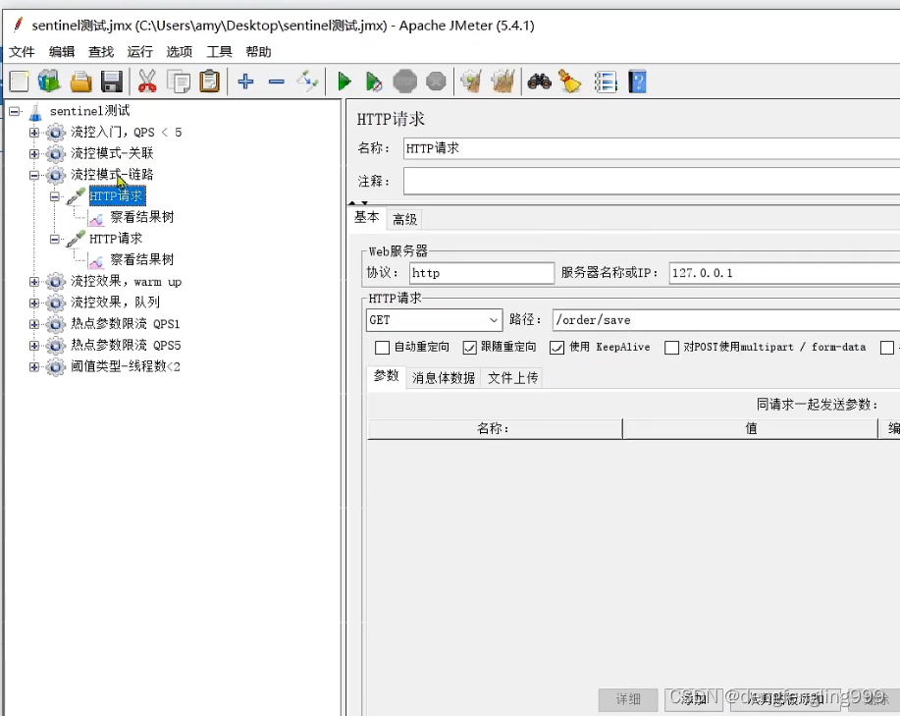Click the 服务器名称或IP field

[x=784, y=273]
